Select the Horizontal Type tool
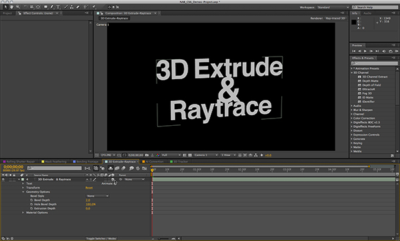 [x=58, y=7]
